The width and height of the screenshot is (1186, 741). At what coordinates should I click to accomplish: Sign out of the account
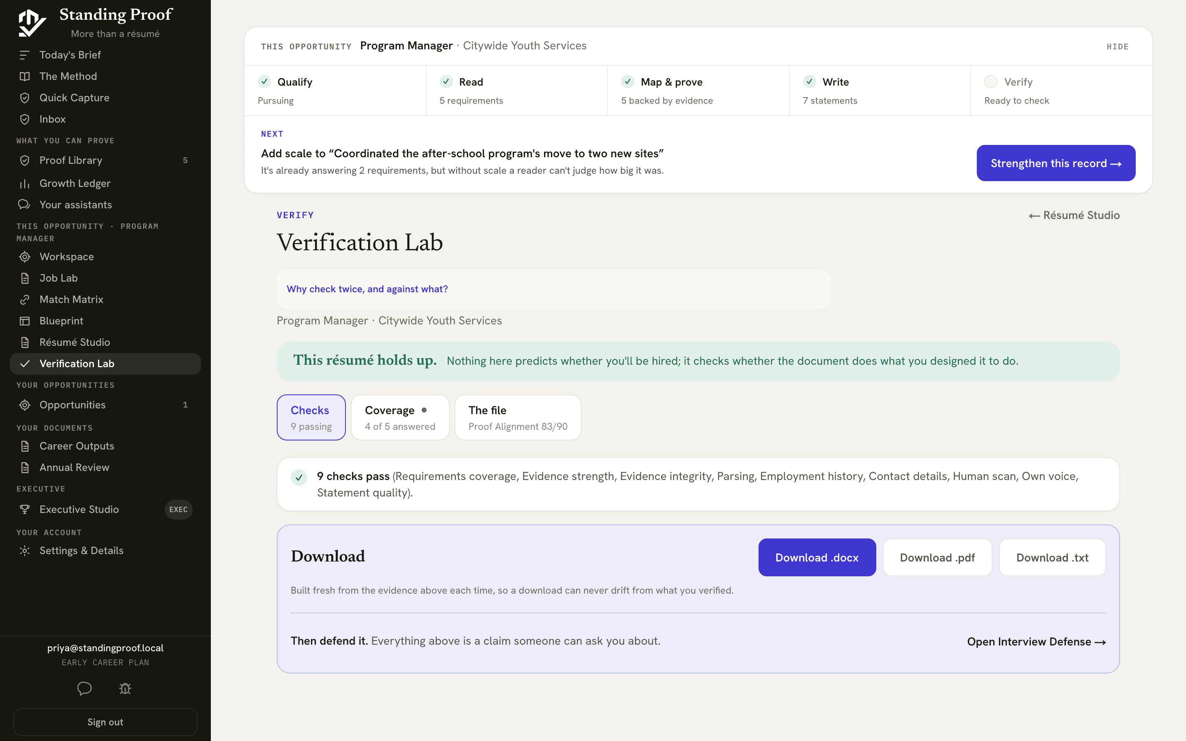point(105,722)
